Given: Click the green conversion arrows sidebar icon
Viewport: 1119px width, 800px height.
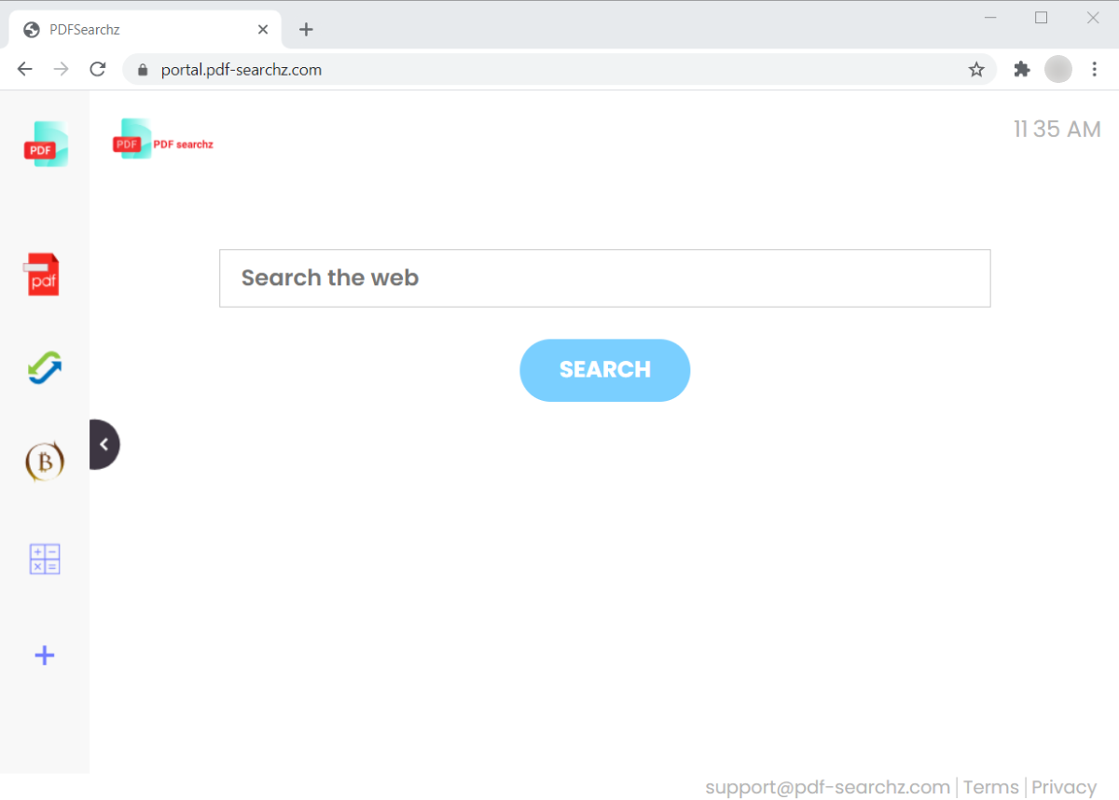Looking at the screenshot, I should pyautogui.click(x=44, y=367).
